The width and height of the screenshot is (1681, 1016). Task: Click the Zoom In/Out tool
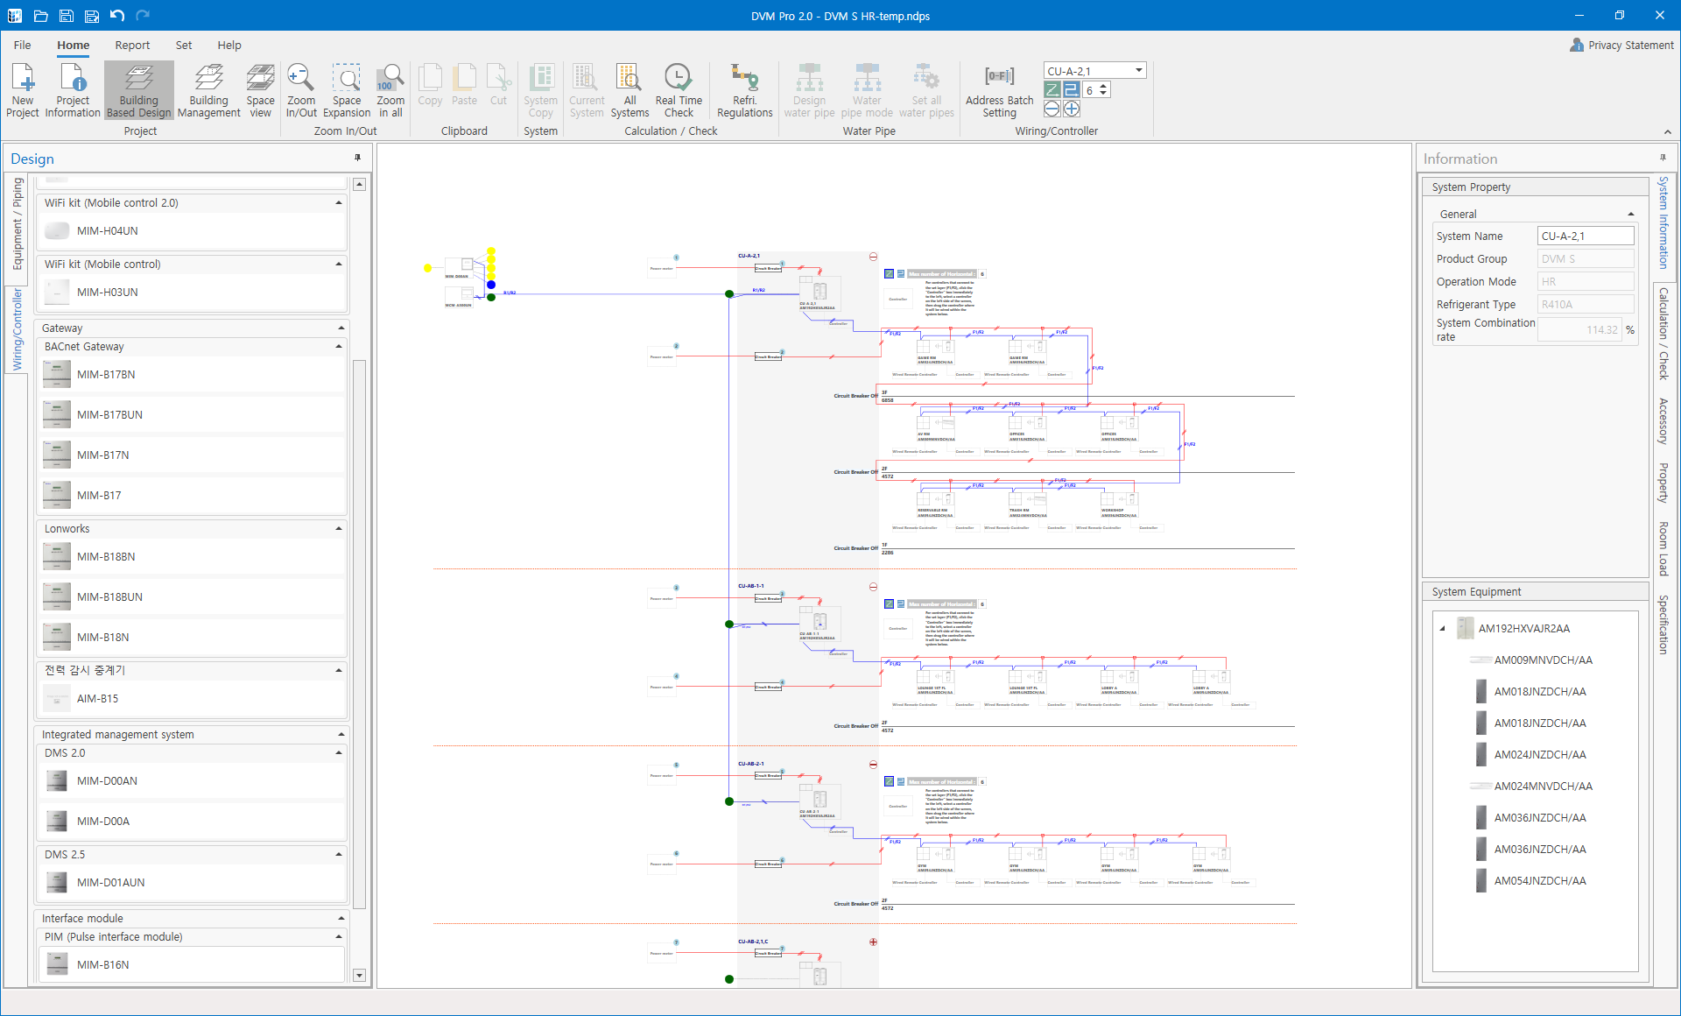point(301,90)
